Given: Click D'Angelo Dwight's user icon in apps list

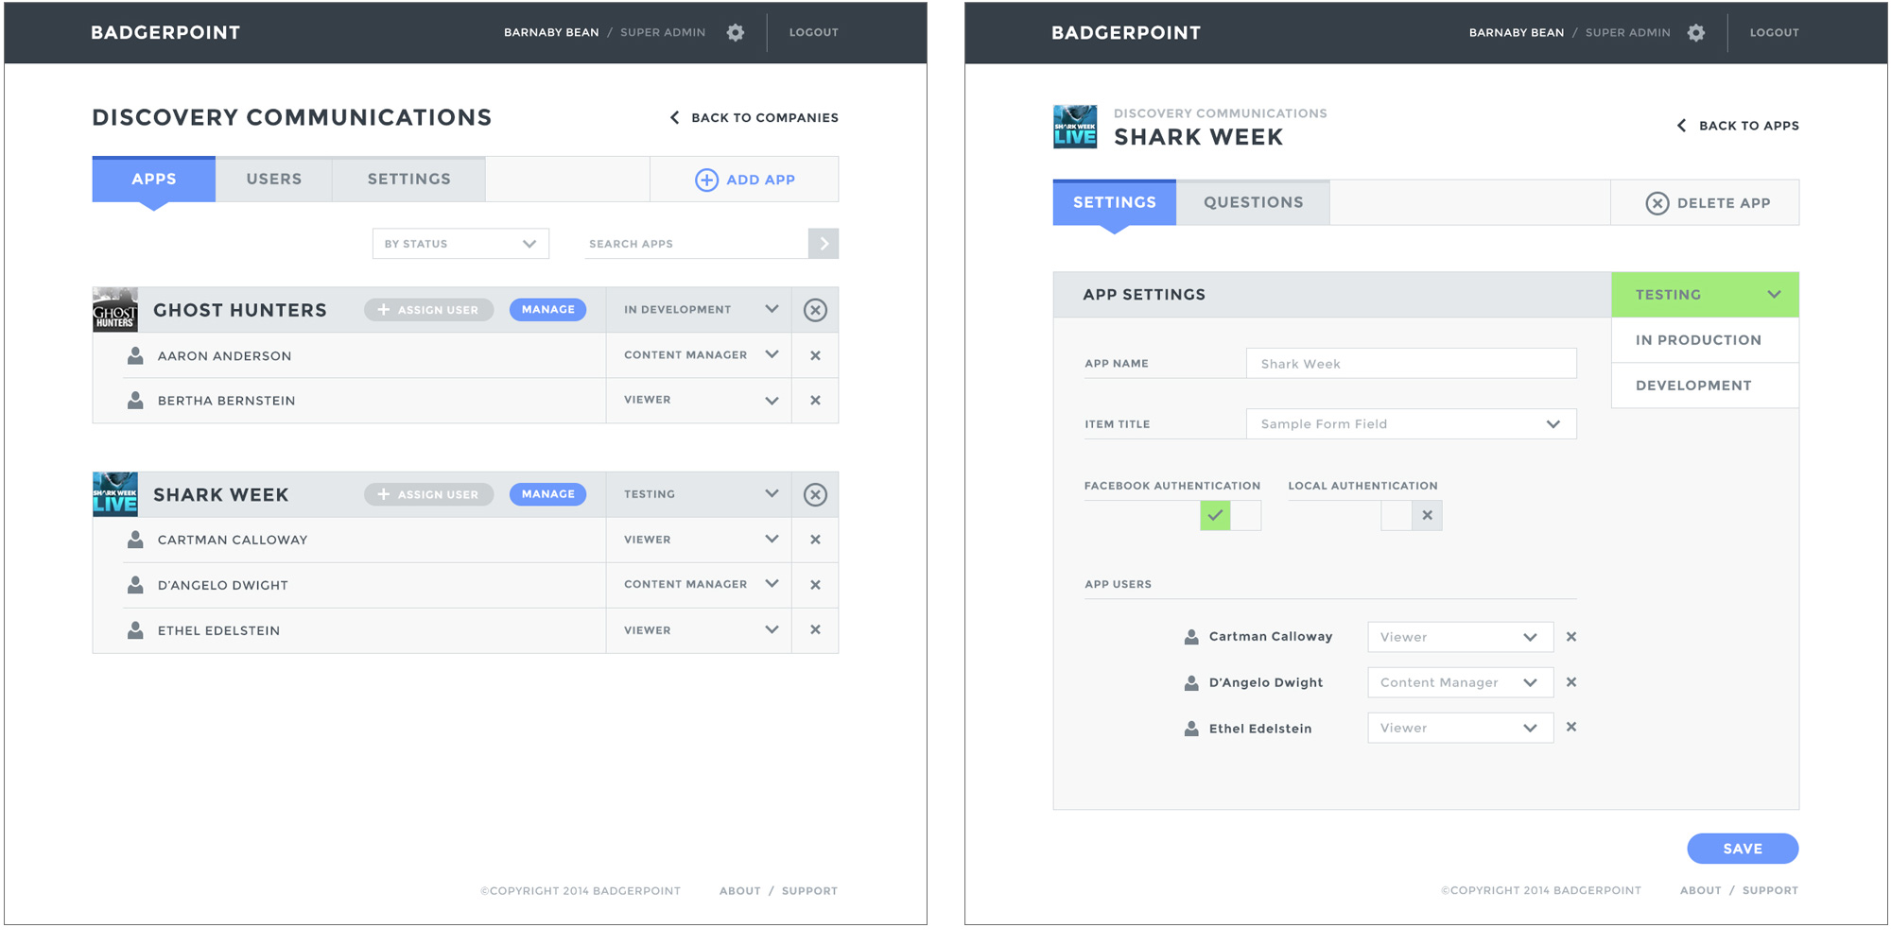Looking at the screenshot, I should click(x=135, y=585).
